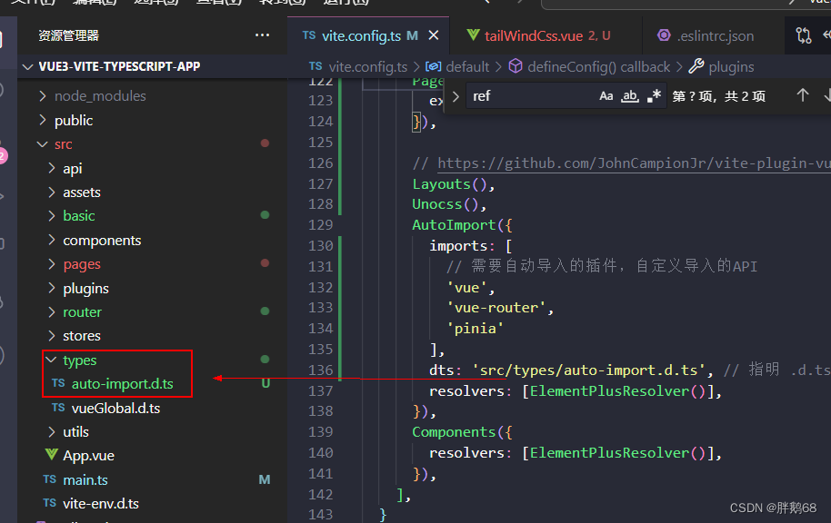The width and height of the screenshot is (831, 523).
Task: Click the TS file icon beside main.ts
Action: coord(52,479)
